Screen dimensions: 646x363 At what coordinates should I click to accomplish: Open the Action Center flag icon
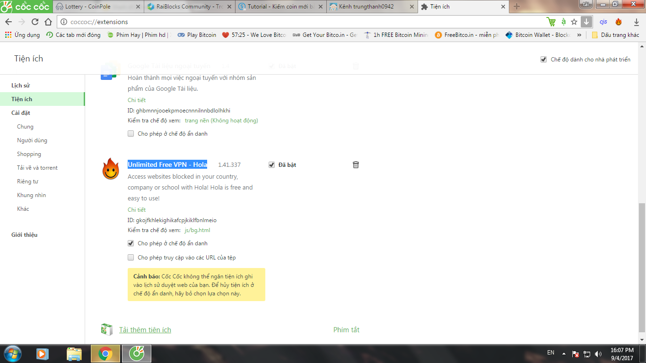[576, 354]
